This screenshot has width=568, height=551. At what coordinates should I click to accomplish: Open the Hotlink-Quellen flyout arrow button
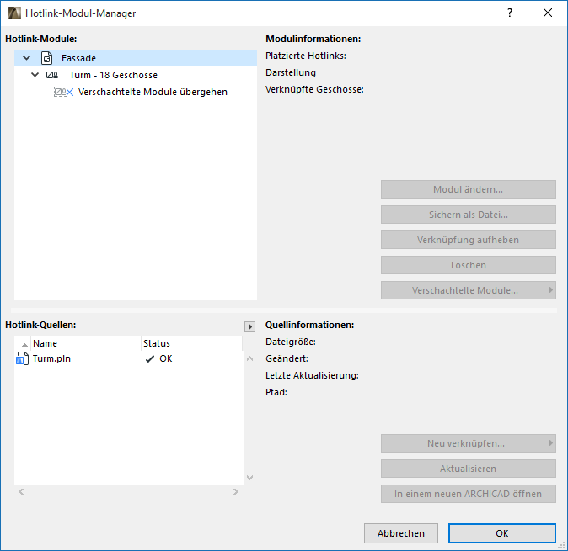point(249,326)
